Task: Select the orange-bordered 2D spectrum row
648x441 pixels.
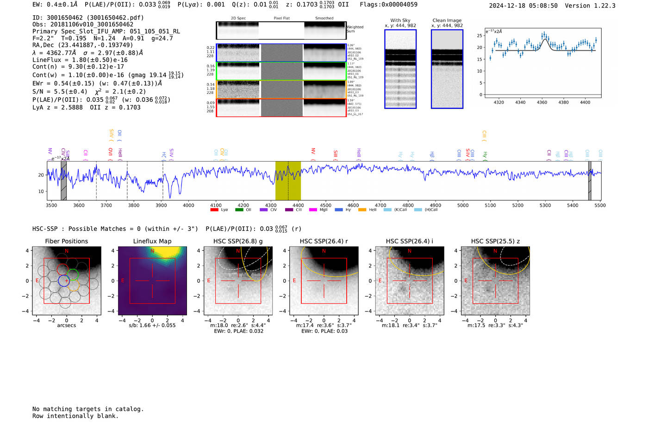Action: (281, 89)
